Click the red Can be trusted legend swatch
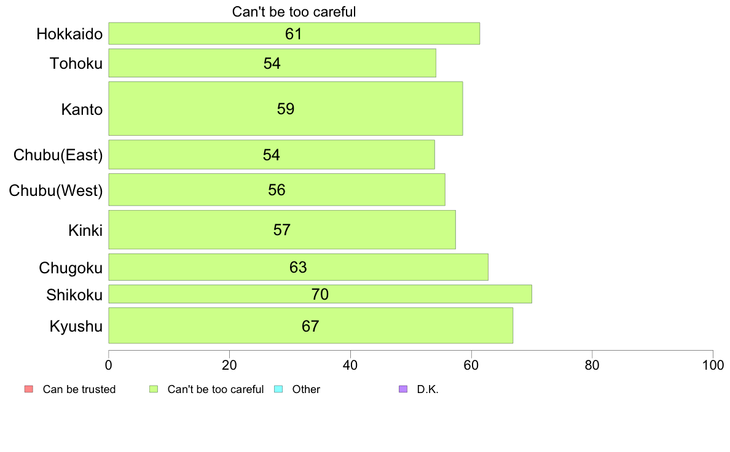730x452 pixels. (x=29, y=389)
